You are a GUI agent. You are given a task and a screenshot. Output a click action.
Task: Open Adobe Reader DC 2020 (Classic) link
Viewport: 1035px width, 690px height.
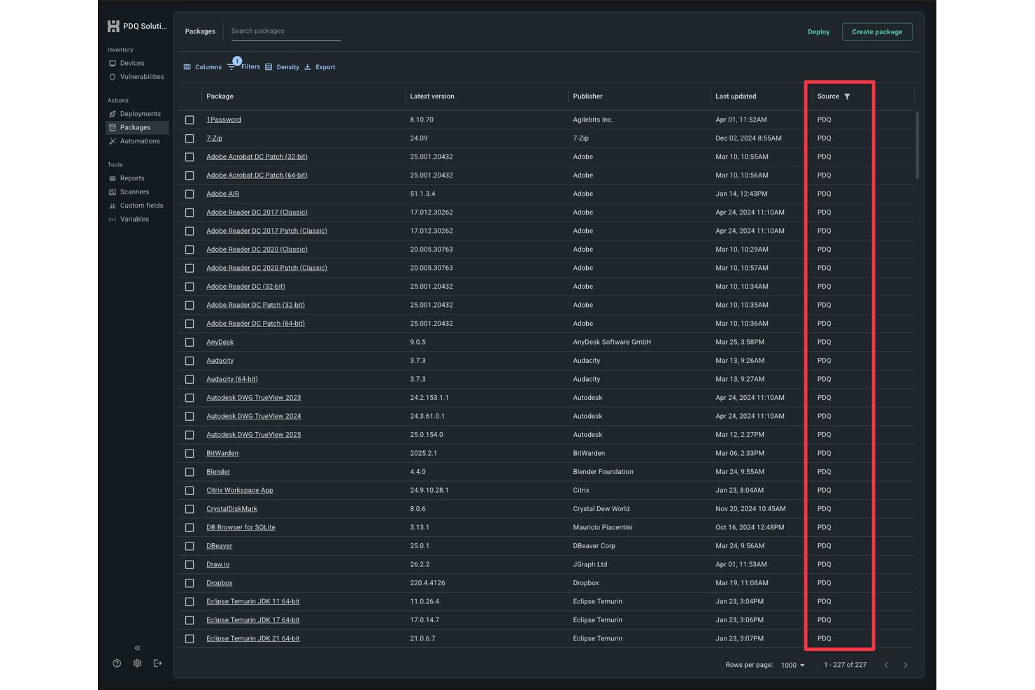257,250
